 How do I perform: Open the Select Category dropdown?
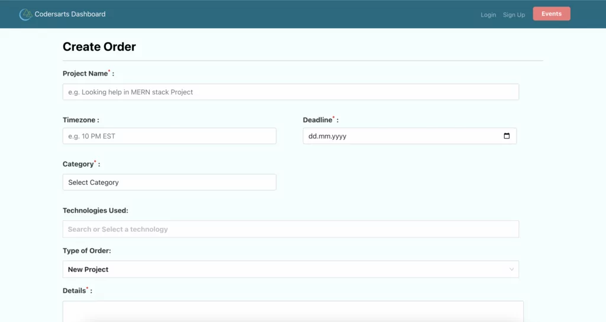point(169,182)
